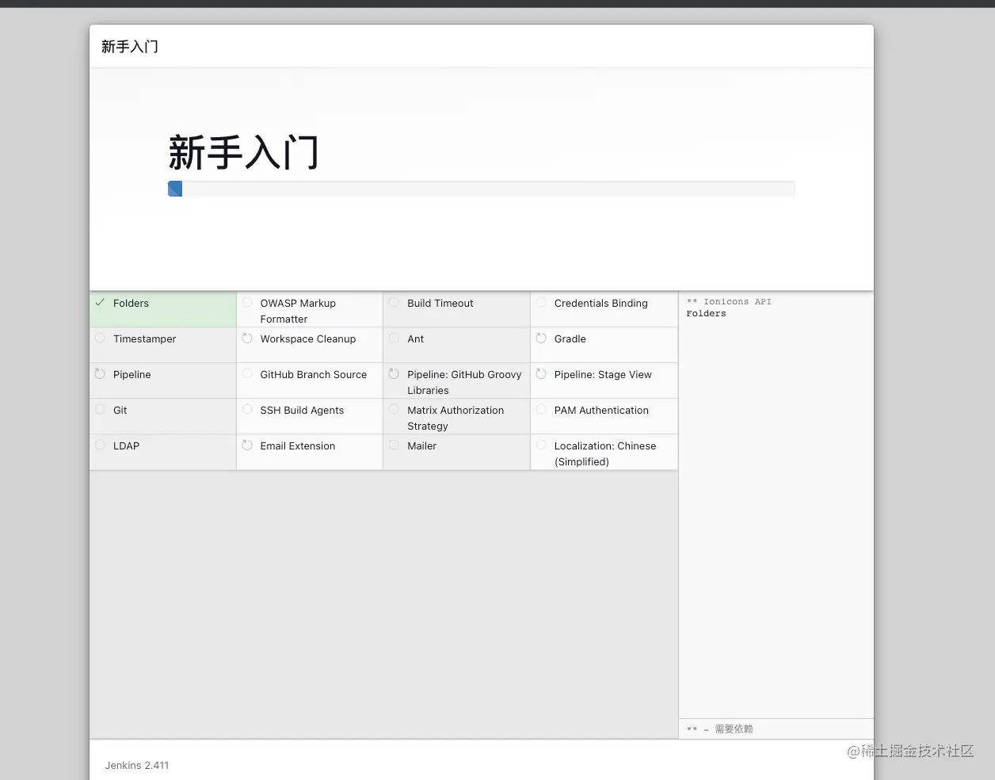Click the small 新手入门 dialog header title
Image resolution: width=995 pixels, height=780 pixels.
coord(130,46)
